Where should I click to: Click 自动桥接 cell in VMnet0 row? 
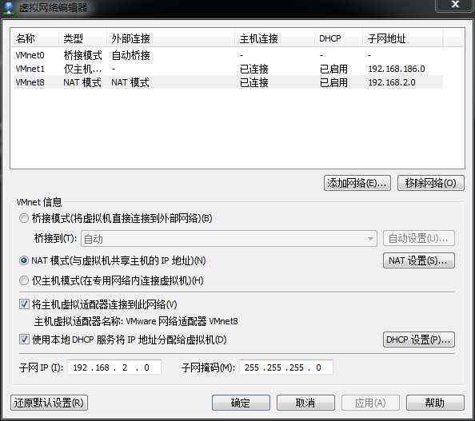coord(131,55)
